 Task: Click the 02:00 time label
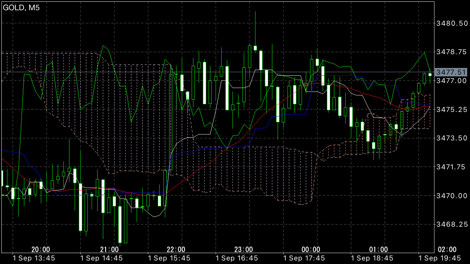[447, 250]
